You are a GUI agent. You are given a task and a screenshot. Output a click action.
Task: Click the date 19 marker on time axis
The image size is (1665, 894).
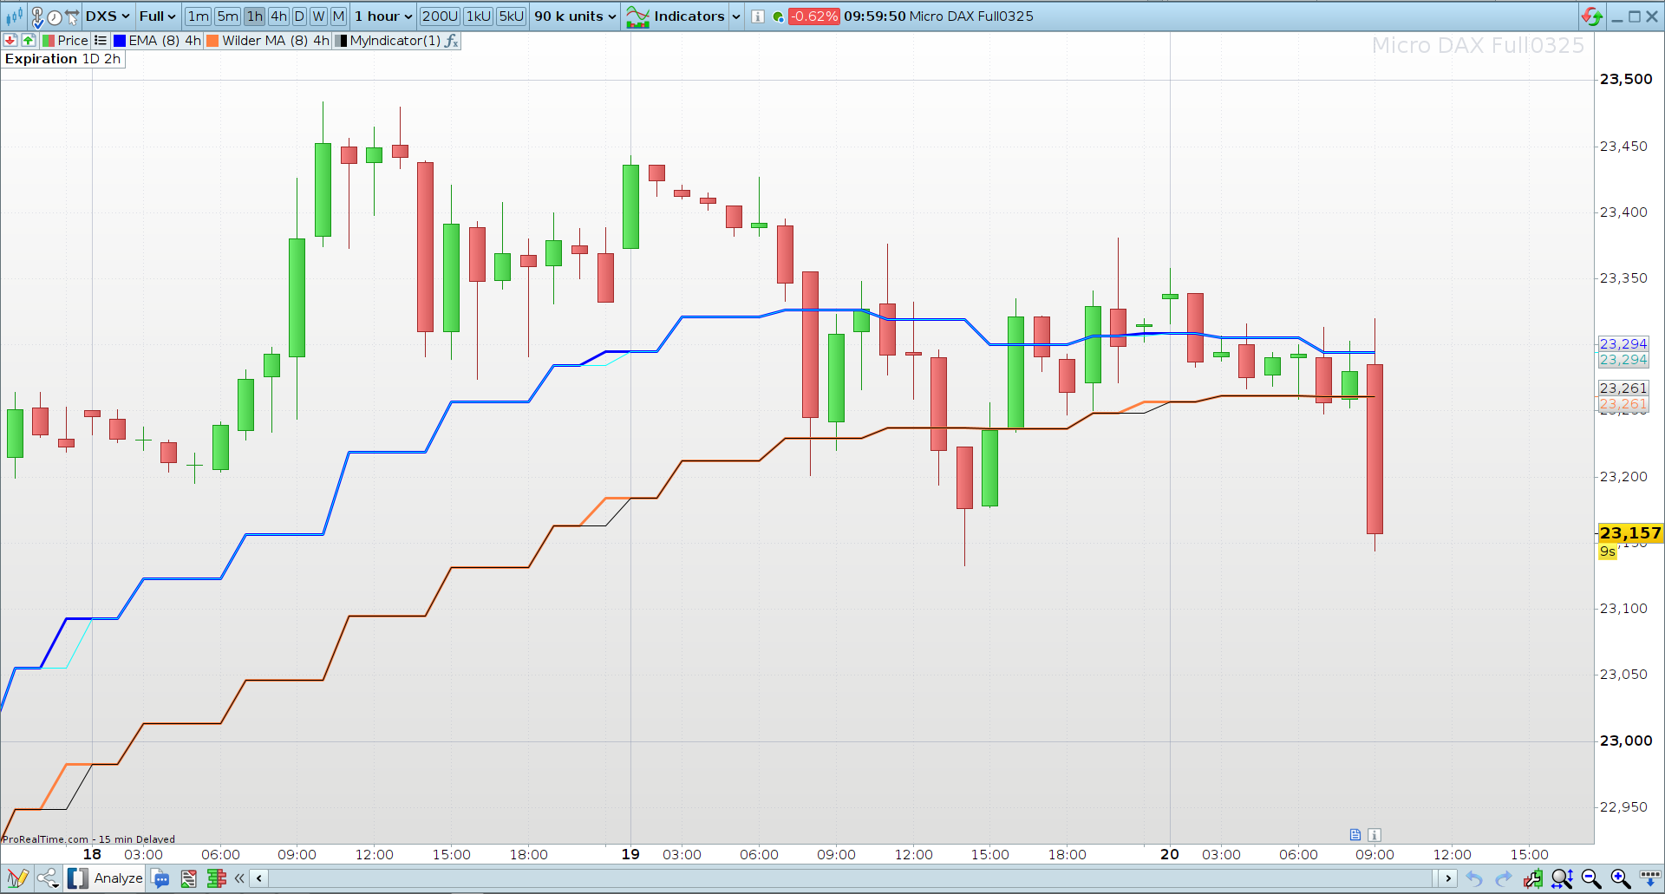click(x=630, y=855)
